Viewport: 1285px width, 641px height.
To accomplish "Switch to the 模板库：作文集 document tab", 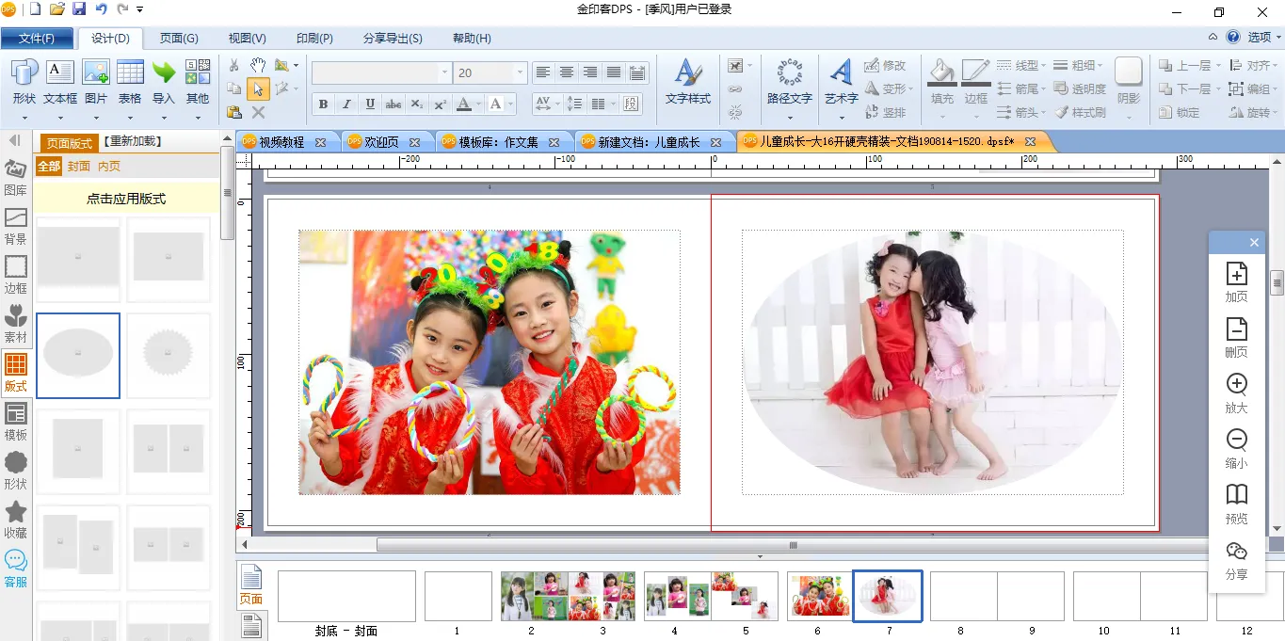I will point(498,142).
